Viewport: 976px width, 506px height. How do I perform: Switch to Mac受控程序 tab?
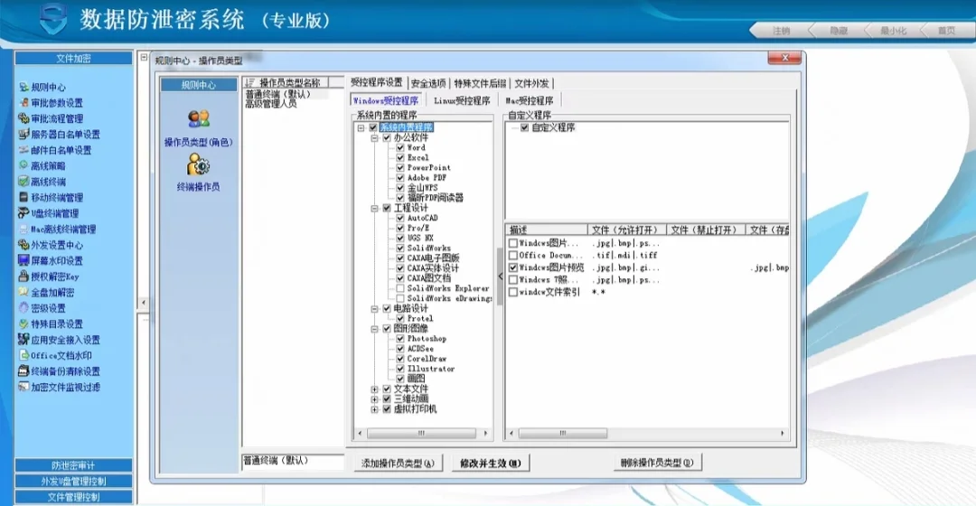[529, 100]
